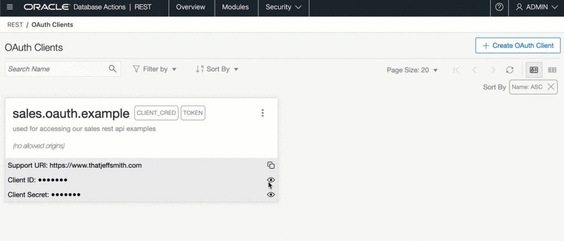This screenshot has width=564, height=241.
Task: Change Page Size 20 dropdown
Action: click(x=412, y=70)
